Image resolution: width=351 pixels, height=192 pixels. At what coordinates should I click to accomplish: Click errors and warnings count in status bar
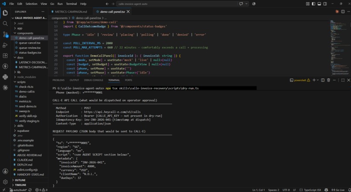tap(41, 190)
